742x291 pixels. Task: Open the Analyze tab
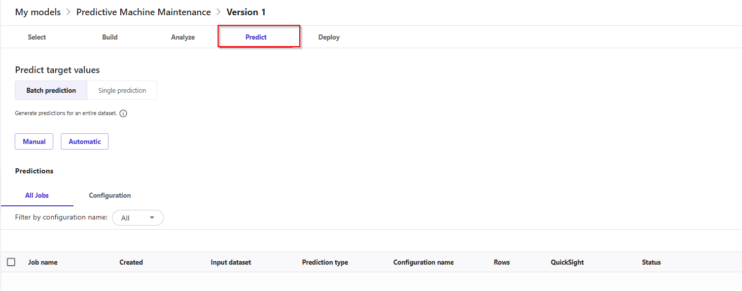[183, 37]
